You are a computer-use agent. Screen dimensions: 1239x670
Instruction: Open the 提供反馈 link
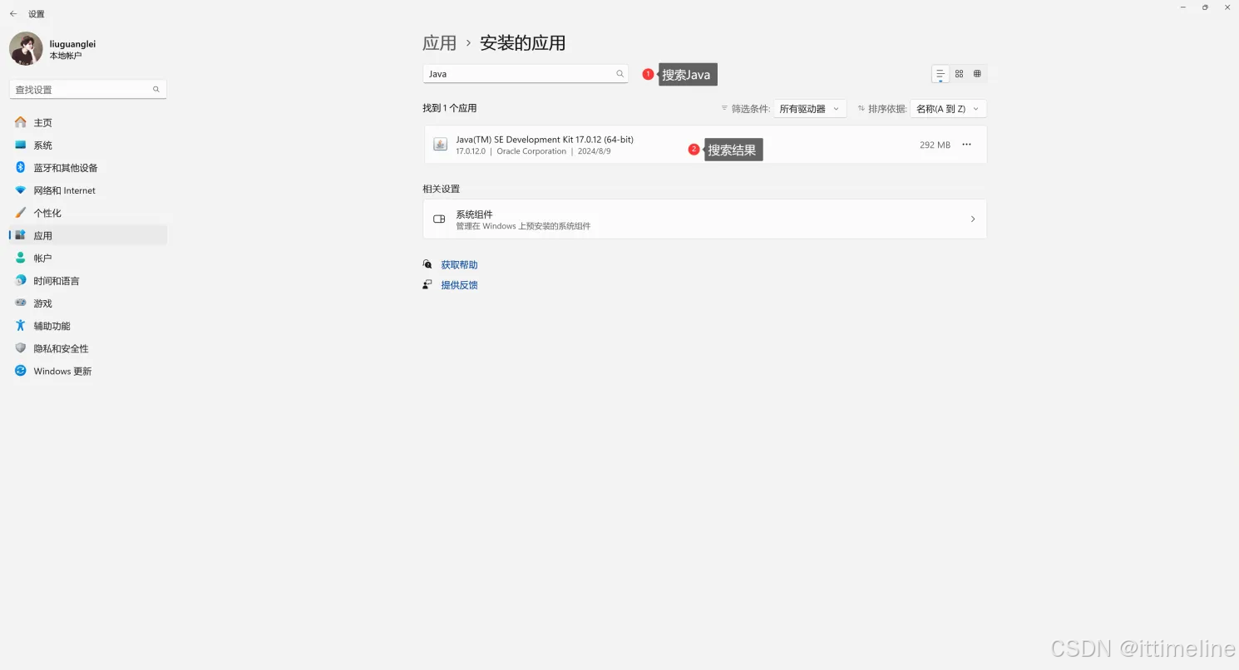pos(459,284)
